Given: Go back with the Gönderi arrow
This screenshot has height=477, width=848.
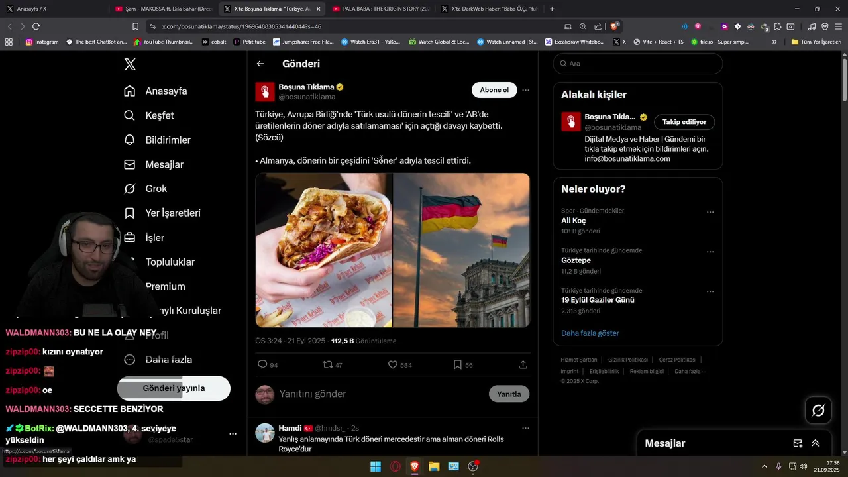Looking at the screenshot, I should 260,64.
